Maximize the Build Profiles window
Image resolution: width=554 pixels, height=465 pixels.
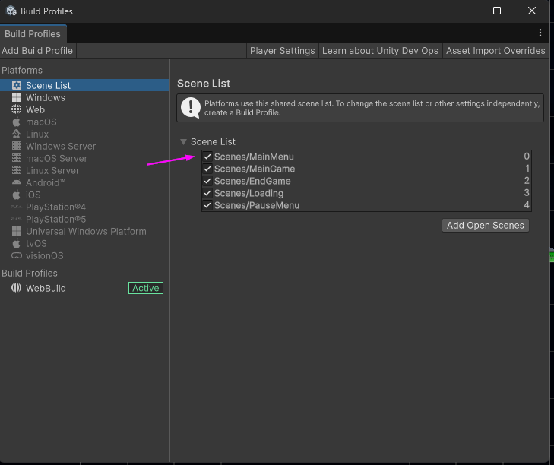coord(497,11)
